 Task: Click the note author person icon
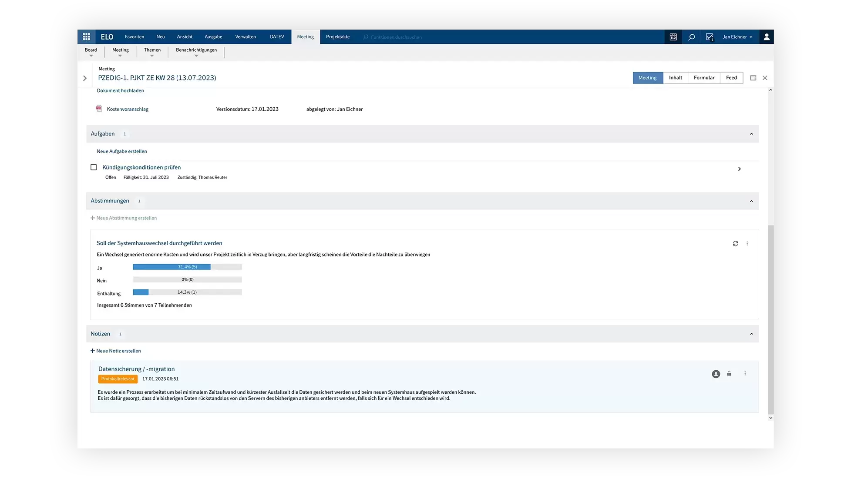(716, 374)
